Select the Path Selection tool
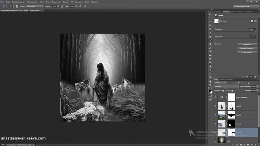Screen dimensions: 260x146 (x=210, y=74)
